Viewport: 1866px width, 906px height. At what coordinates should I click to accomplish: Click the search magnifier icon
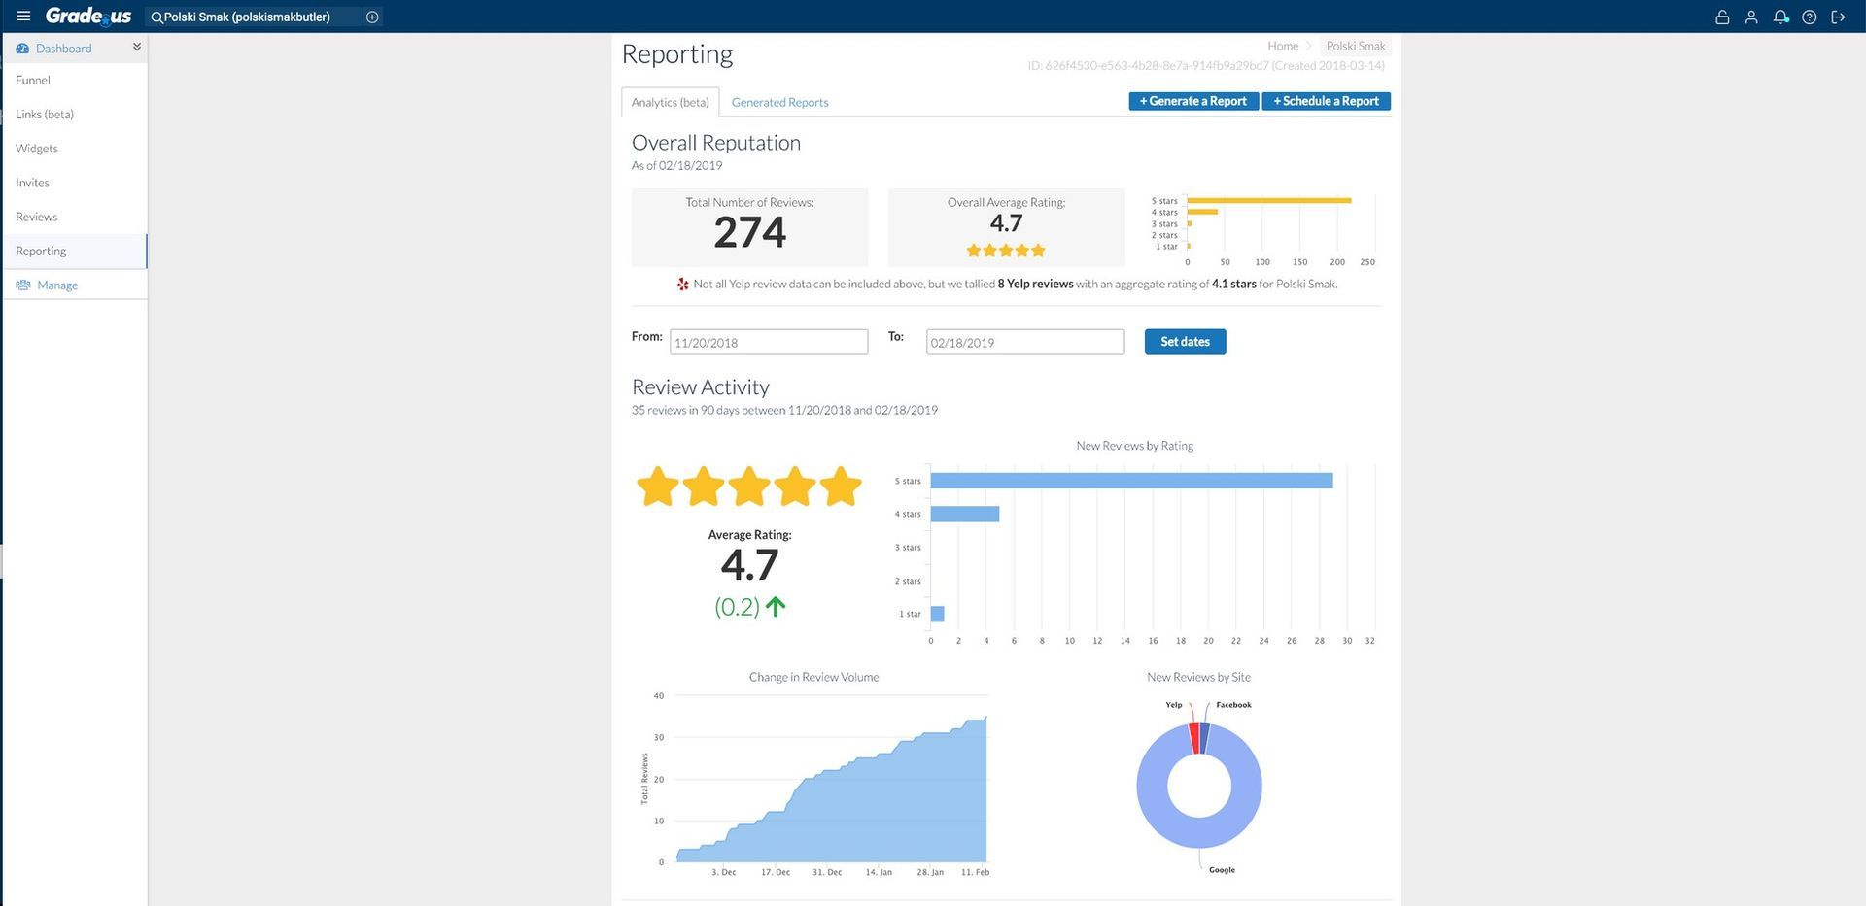156,17
